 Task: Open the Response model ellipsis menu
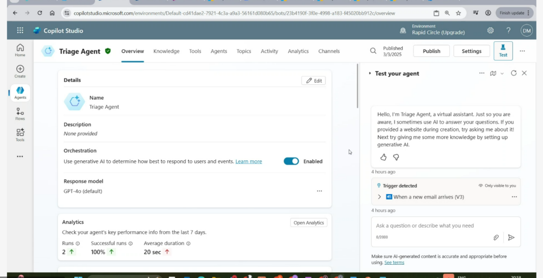coord(319,191)
